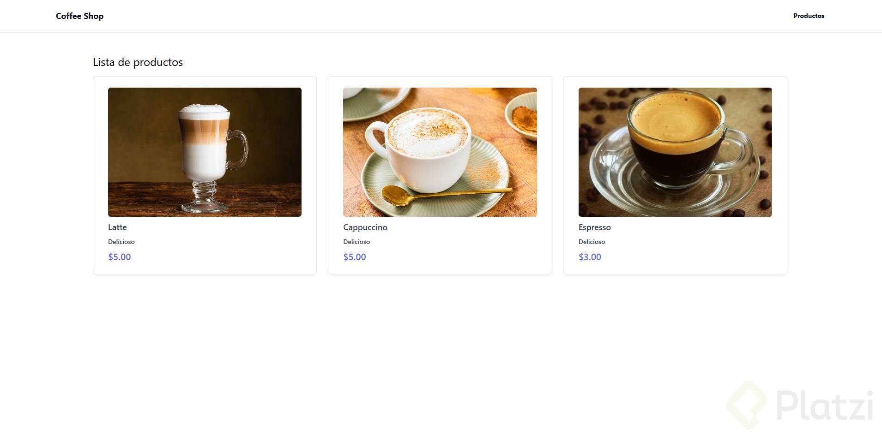
Task: Click the Coffee Shop brand logo text
Action: pos(79,16)
